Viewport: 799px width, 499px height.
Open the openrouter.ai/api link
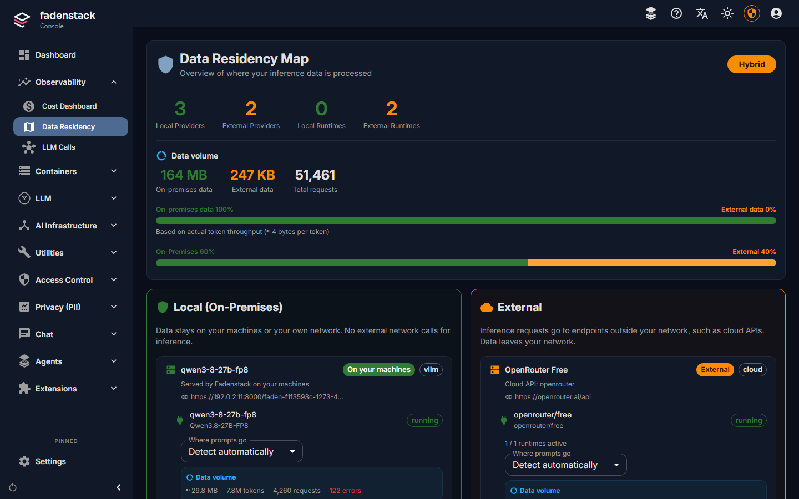tap(553, 397)
